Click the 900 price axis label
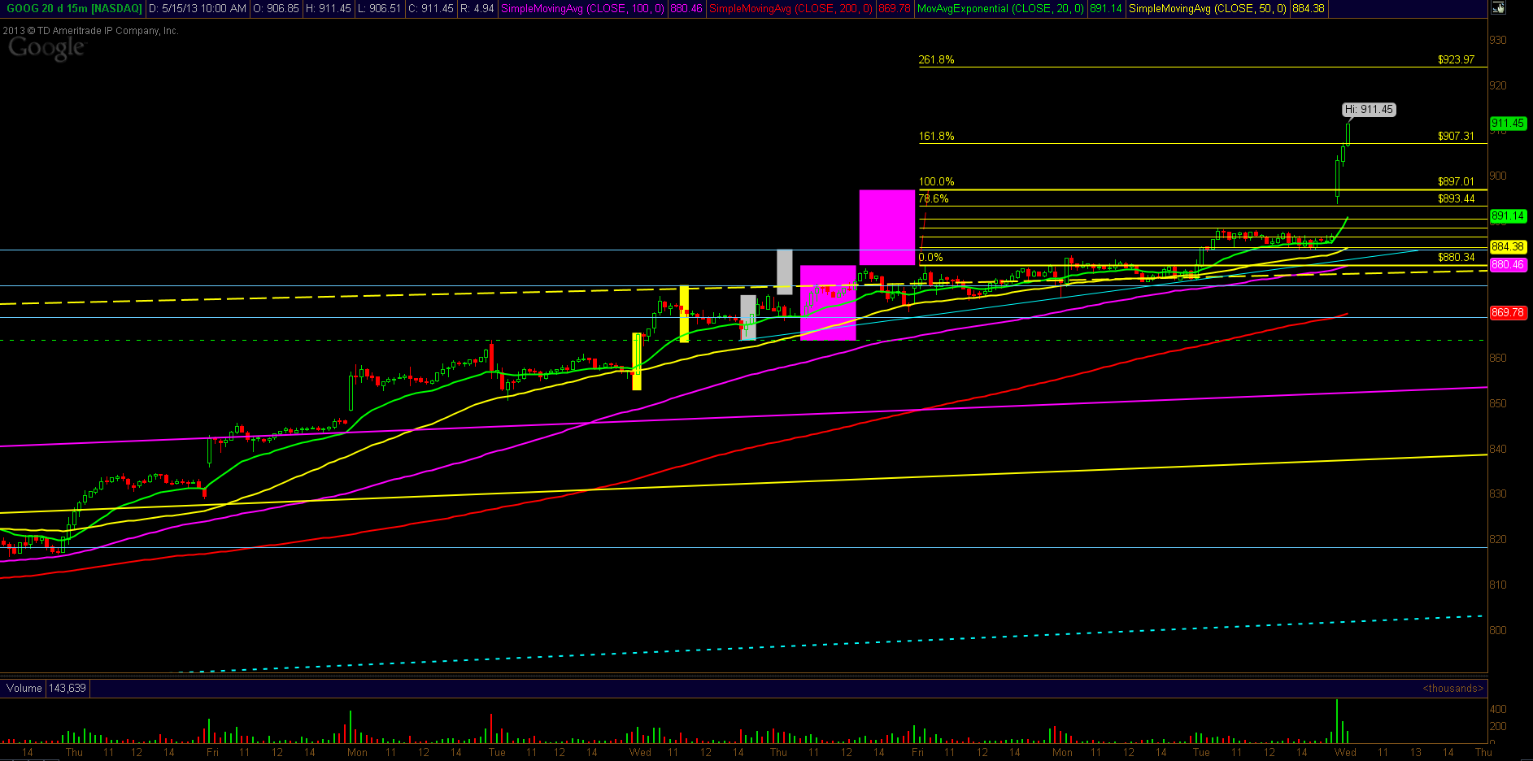 pyautogui.click(x=1497, y=176)
